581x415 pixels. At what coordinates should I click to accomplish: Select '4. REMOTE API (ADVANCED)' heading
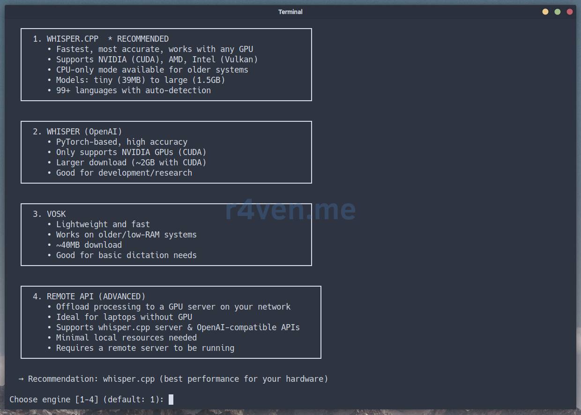(89, 296)
